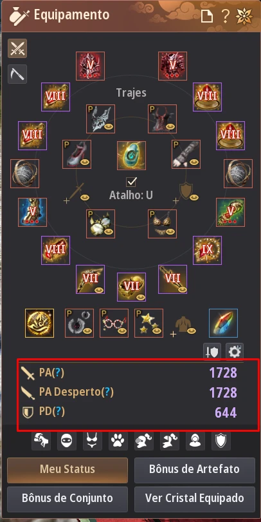Open the help question mark in title bar
The height and width of the screenshot is (522, 261).
(226, 15)
